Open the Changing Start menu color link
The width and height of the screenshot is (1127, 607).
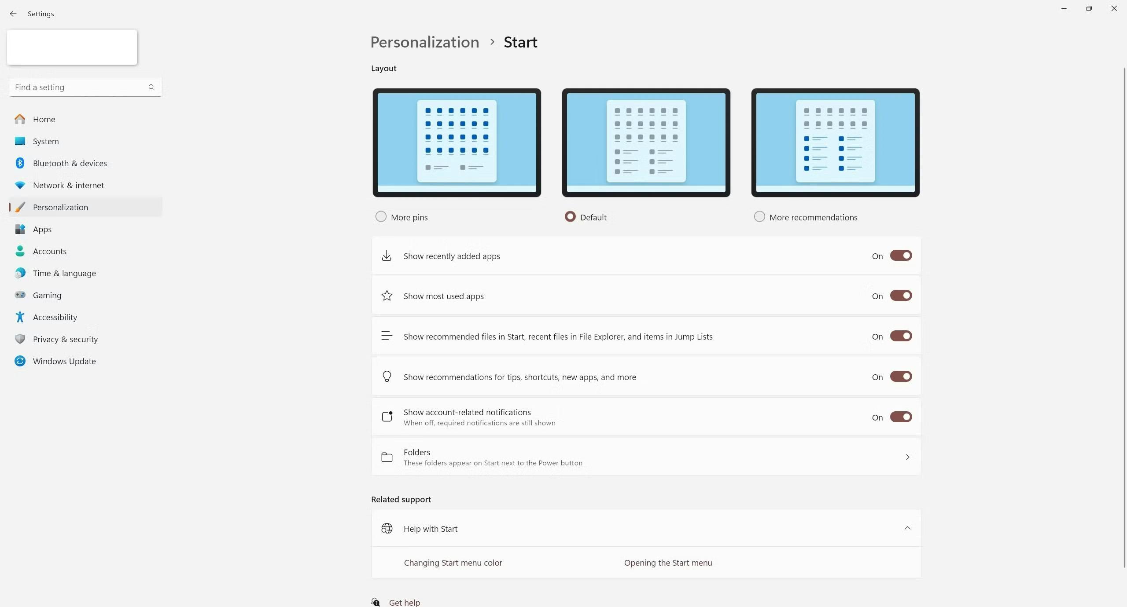pos(453,563)
